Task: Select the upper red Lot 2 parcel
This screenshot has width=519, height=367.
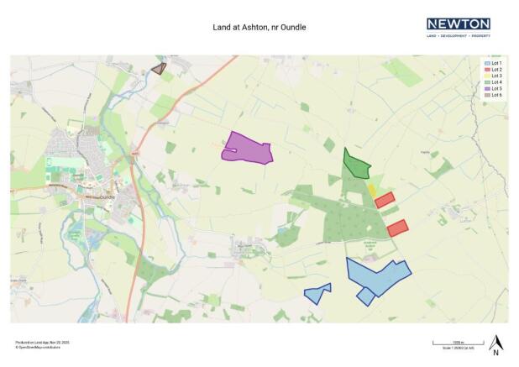Action: 385,200
